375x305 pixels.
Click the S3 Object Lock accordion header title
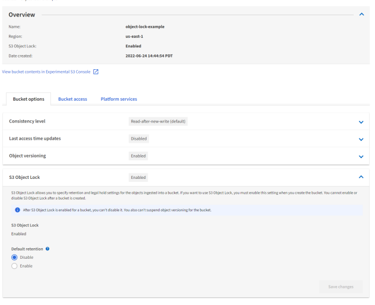24,176
